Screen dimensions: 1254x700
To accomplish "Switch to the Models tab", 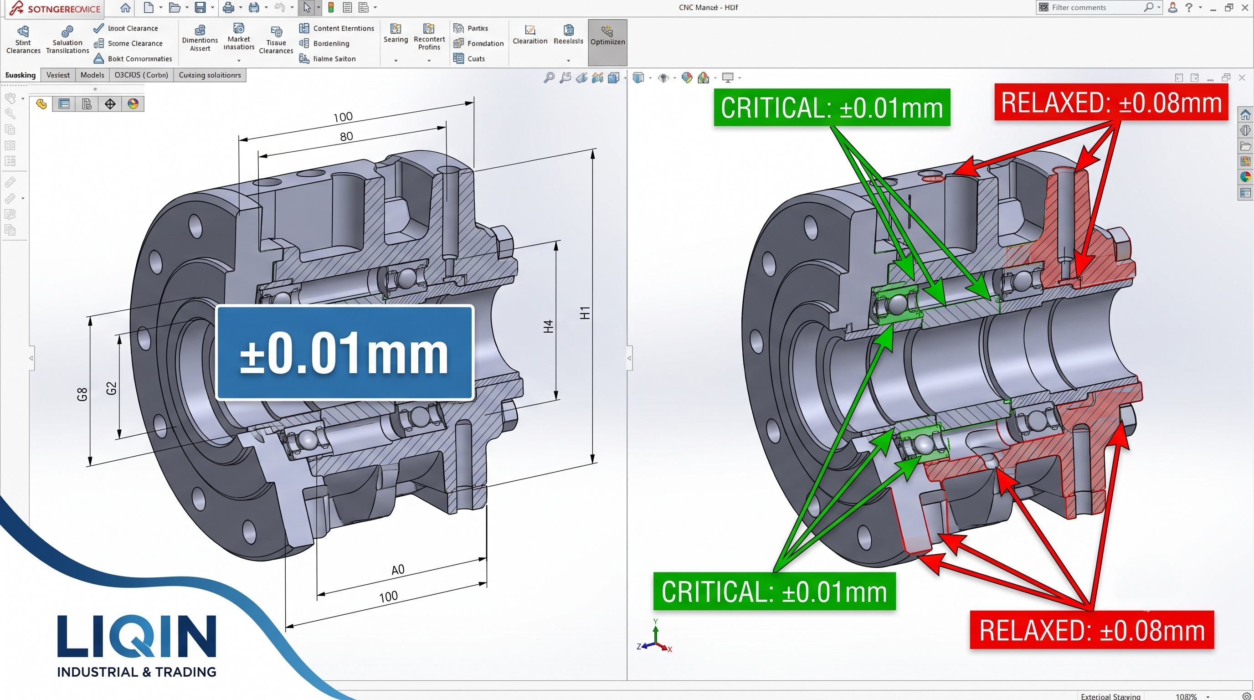I will pos(92,75).
